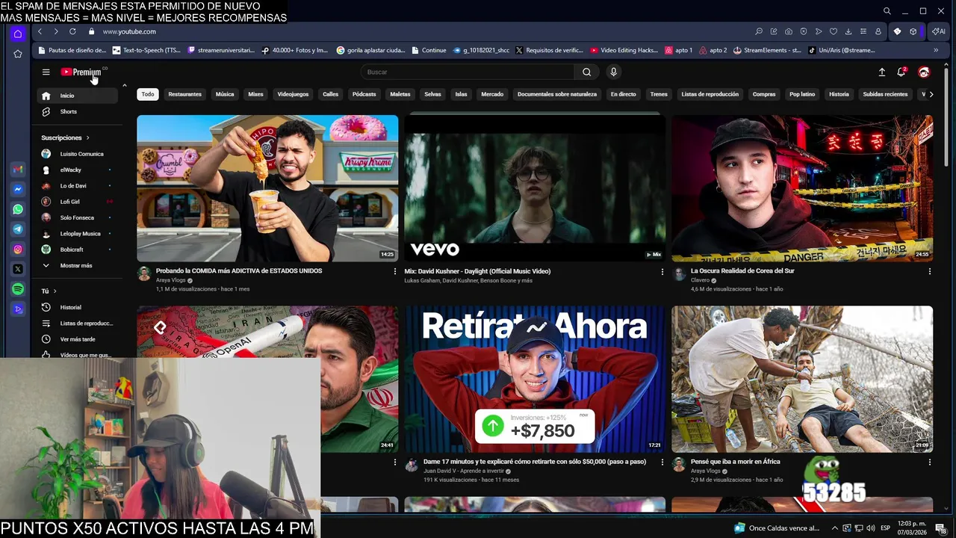Open options menu for Corea del Sur video
This screenshot has width=956, height=538.
(x=929, y=271)
